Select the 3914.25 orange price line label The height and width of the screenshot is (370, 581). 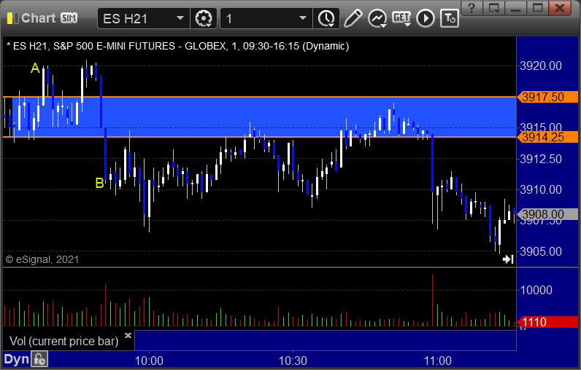click(547, 137)
